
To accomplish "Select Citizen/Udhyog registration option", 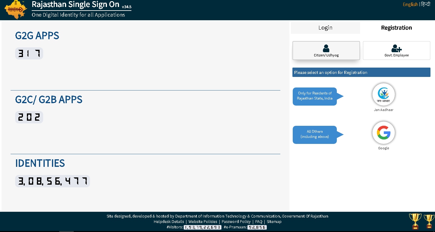I will pyautogui.click(x=326, y=50).
